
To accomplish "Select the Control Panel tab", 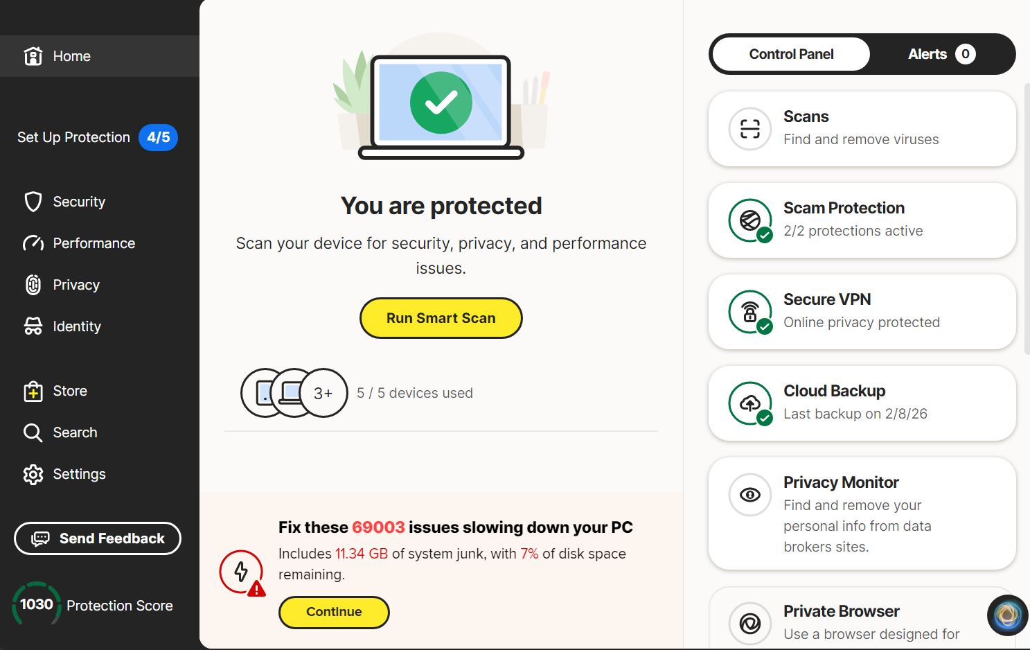I will pos(791,54).
